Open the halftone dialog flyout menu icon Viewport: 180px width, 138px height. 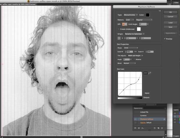click(x=160, y=11)
